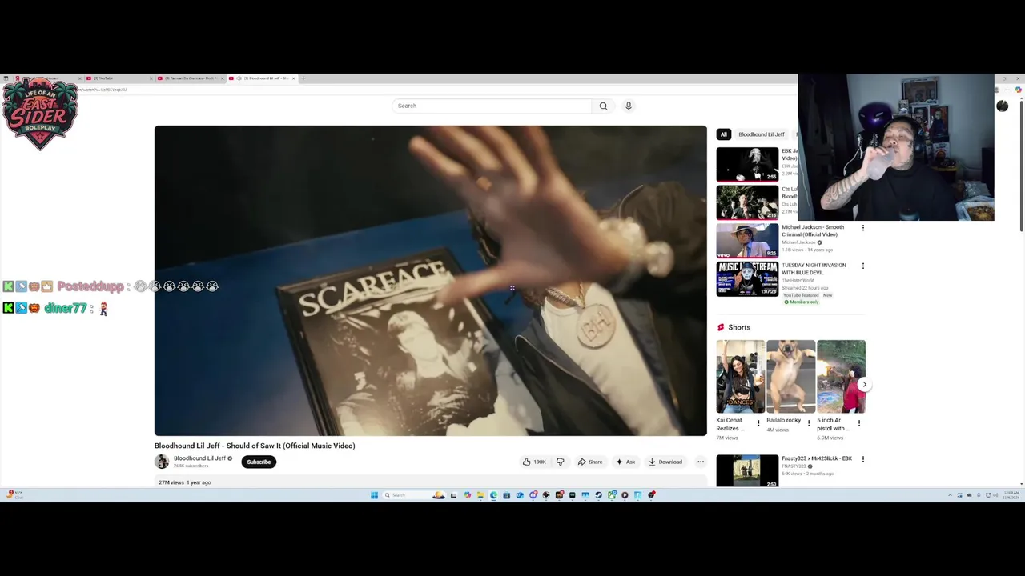
Task: Close the Pacman Da Gunman tab
Action: coord(222,78)
